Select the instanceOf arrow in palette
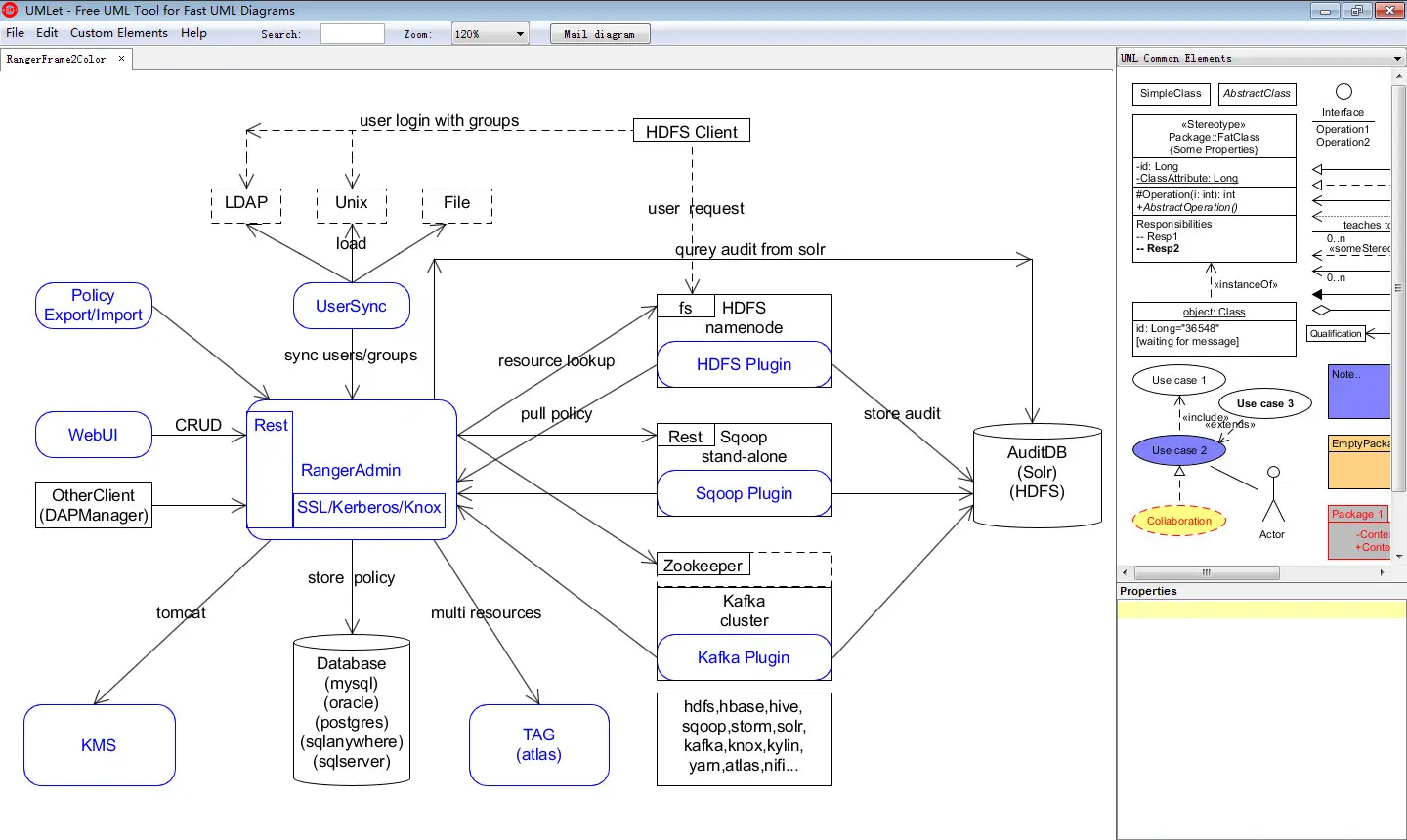The height and width of the screenshot is (840, 1407). 1212,280
